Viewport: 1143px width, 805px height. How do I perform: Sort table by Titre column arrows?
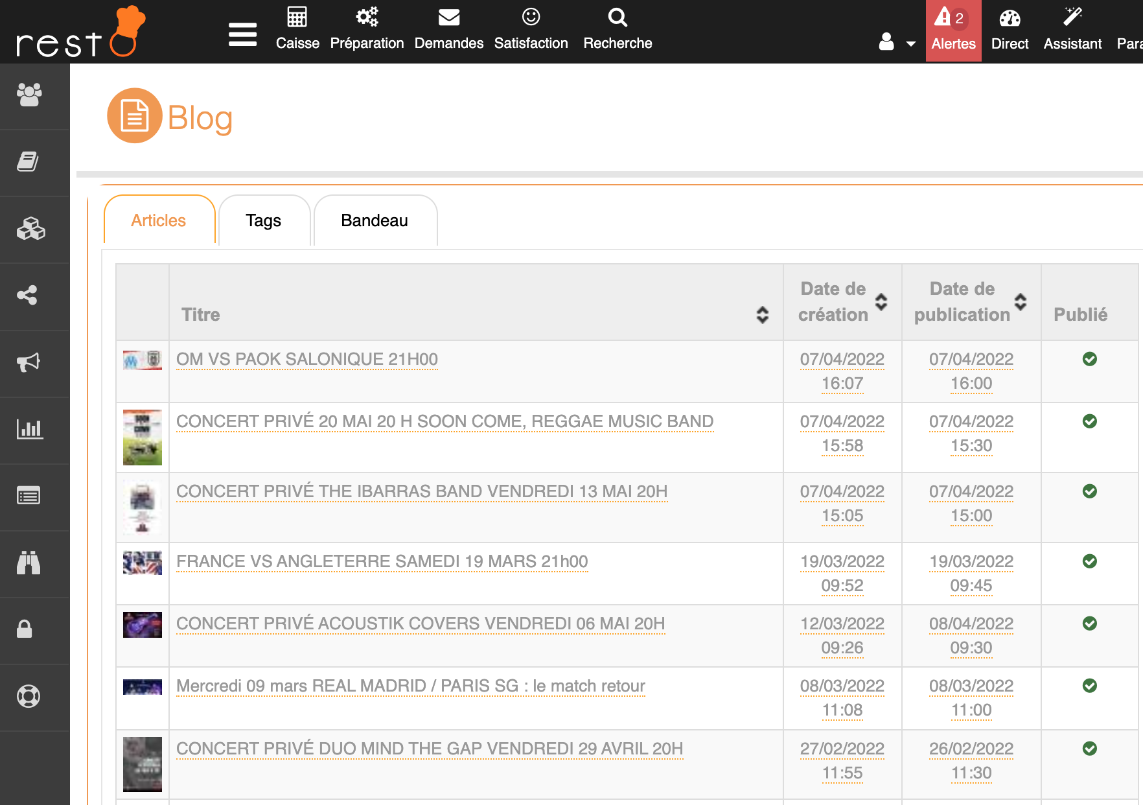pos(763,315)
